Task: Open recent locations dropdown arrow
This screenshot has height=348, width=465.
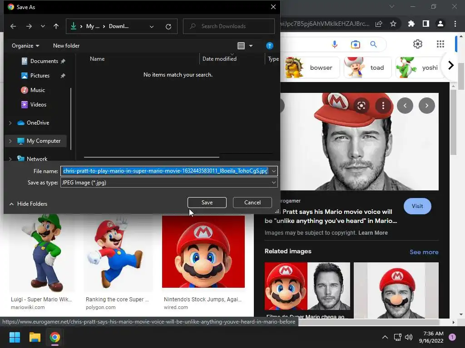Action: tap(43, 26)
